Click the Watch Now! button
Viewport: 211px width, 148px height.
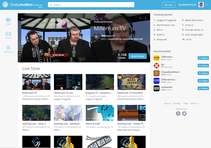(x=138, y=56)
